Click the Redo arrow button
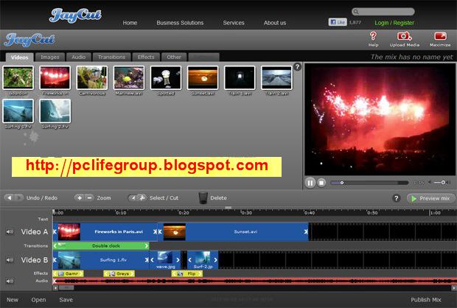 coord(18,198)
